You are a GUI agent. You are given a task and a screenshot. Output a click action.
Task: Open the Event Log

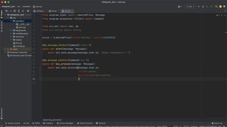coord(217,123)
